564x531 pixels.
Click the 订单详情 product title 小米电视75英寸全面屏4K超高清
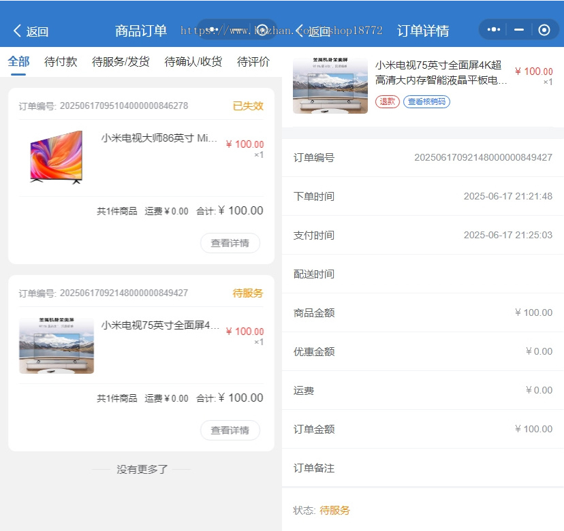441,72
